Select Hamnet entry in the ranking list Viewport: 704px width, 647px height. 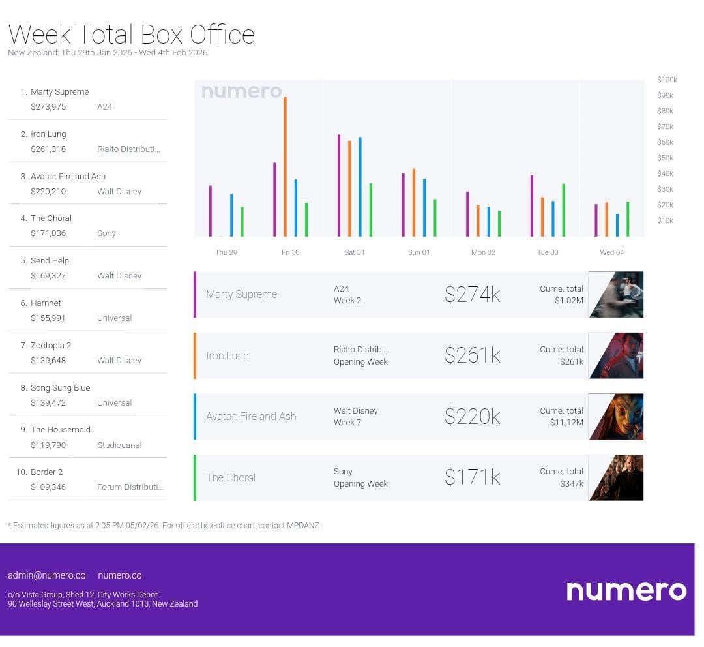(x=46, y=303)
